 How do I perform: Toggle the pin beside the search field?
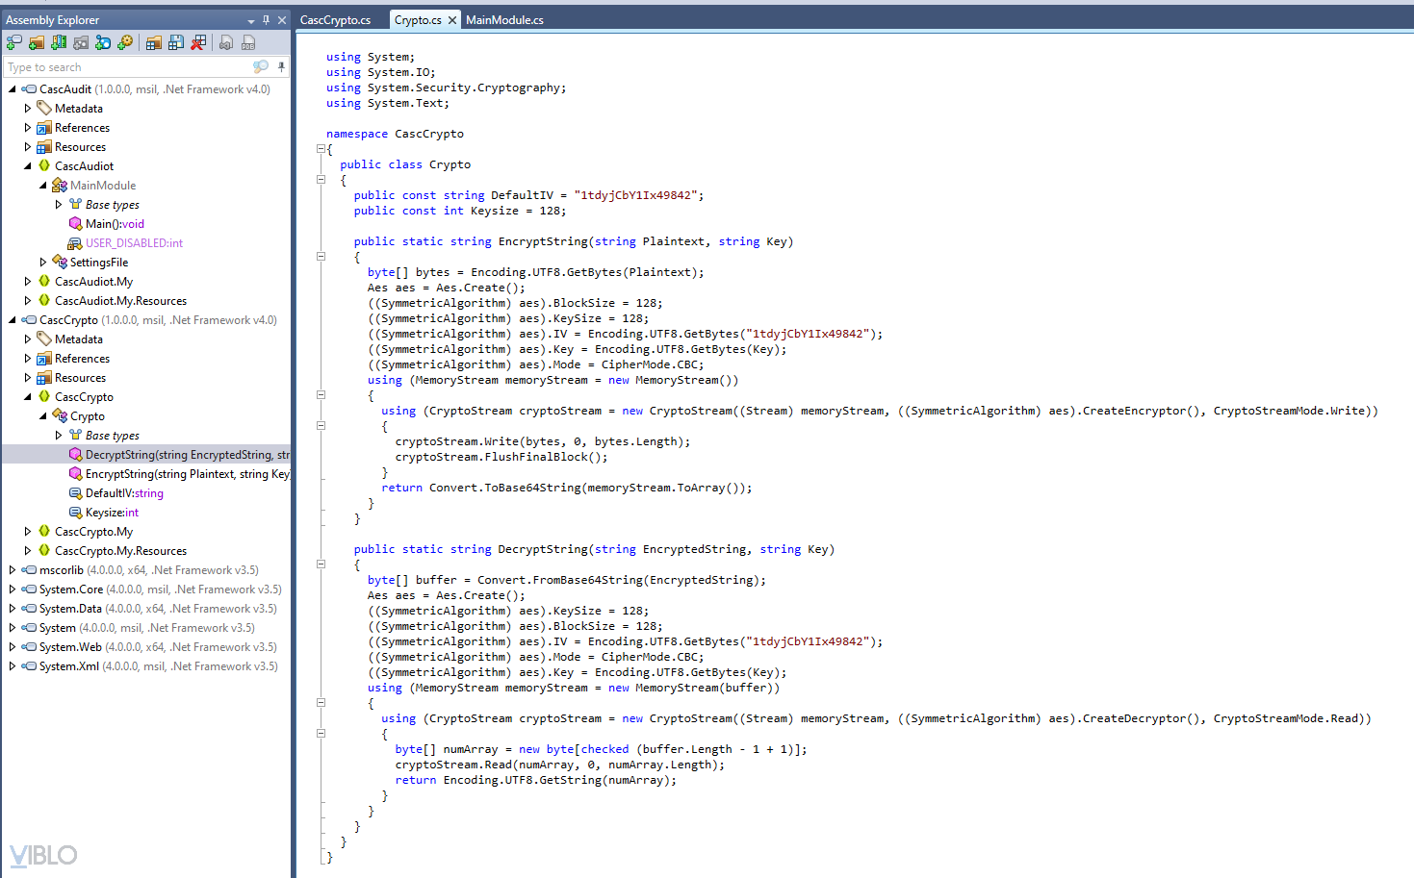281,67
